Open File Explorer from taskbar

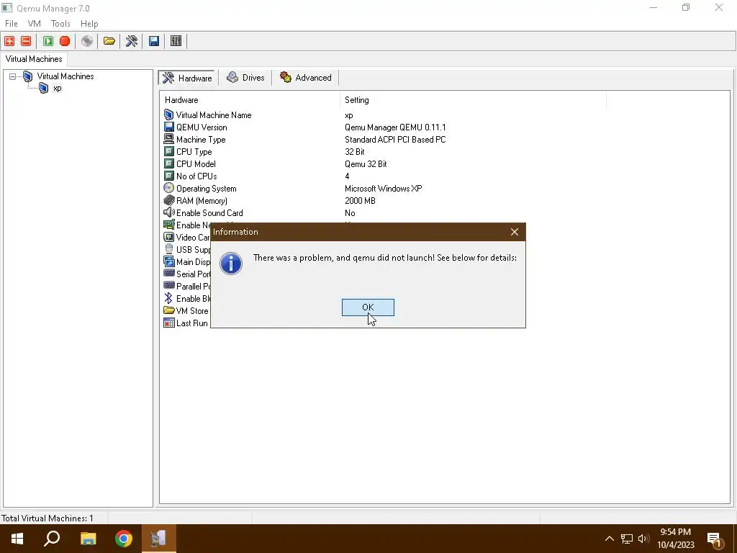[88, 539]
